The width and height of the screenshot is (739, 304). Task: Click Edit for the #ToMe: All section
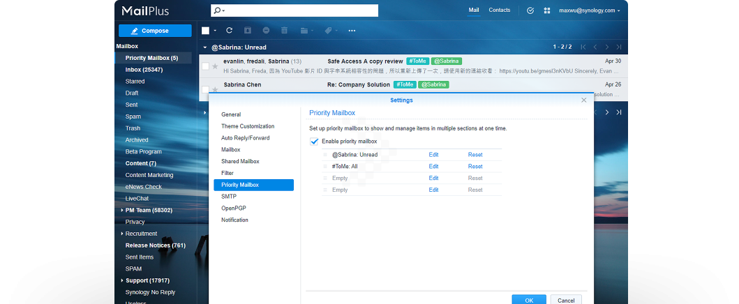[x=433, y=167]
